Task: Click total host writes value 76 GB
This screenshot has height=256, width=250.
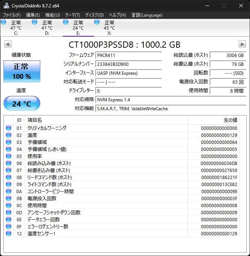Action: coord(228,64)
